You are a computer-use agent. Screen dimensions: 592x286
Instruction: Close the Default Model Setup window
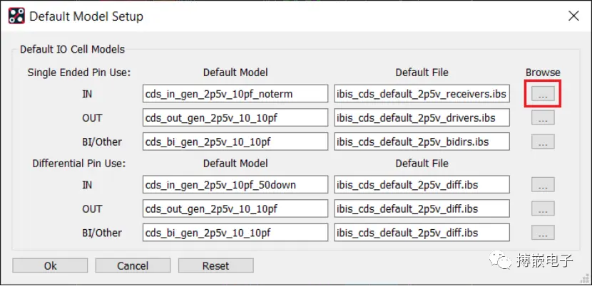point(573,16)
